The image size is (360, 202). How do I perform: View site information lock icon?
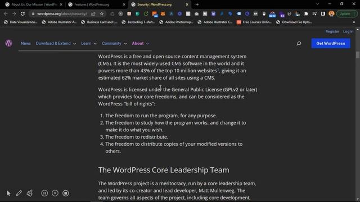point(33,13)
